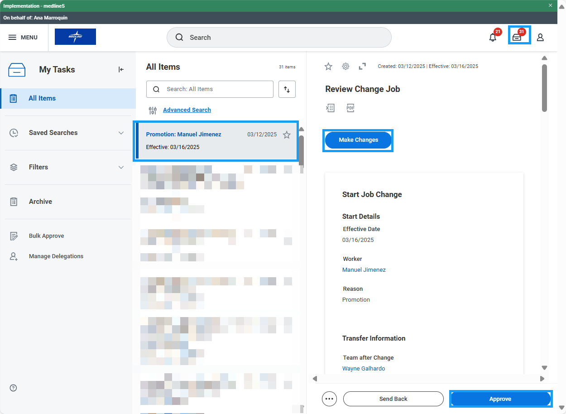The image size is (566, 414).
Task: Open the user profile icon
Action: [x=540, y=37]
